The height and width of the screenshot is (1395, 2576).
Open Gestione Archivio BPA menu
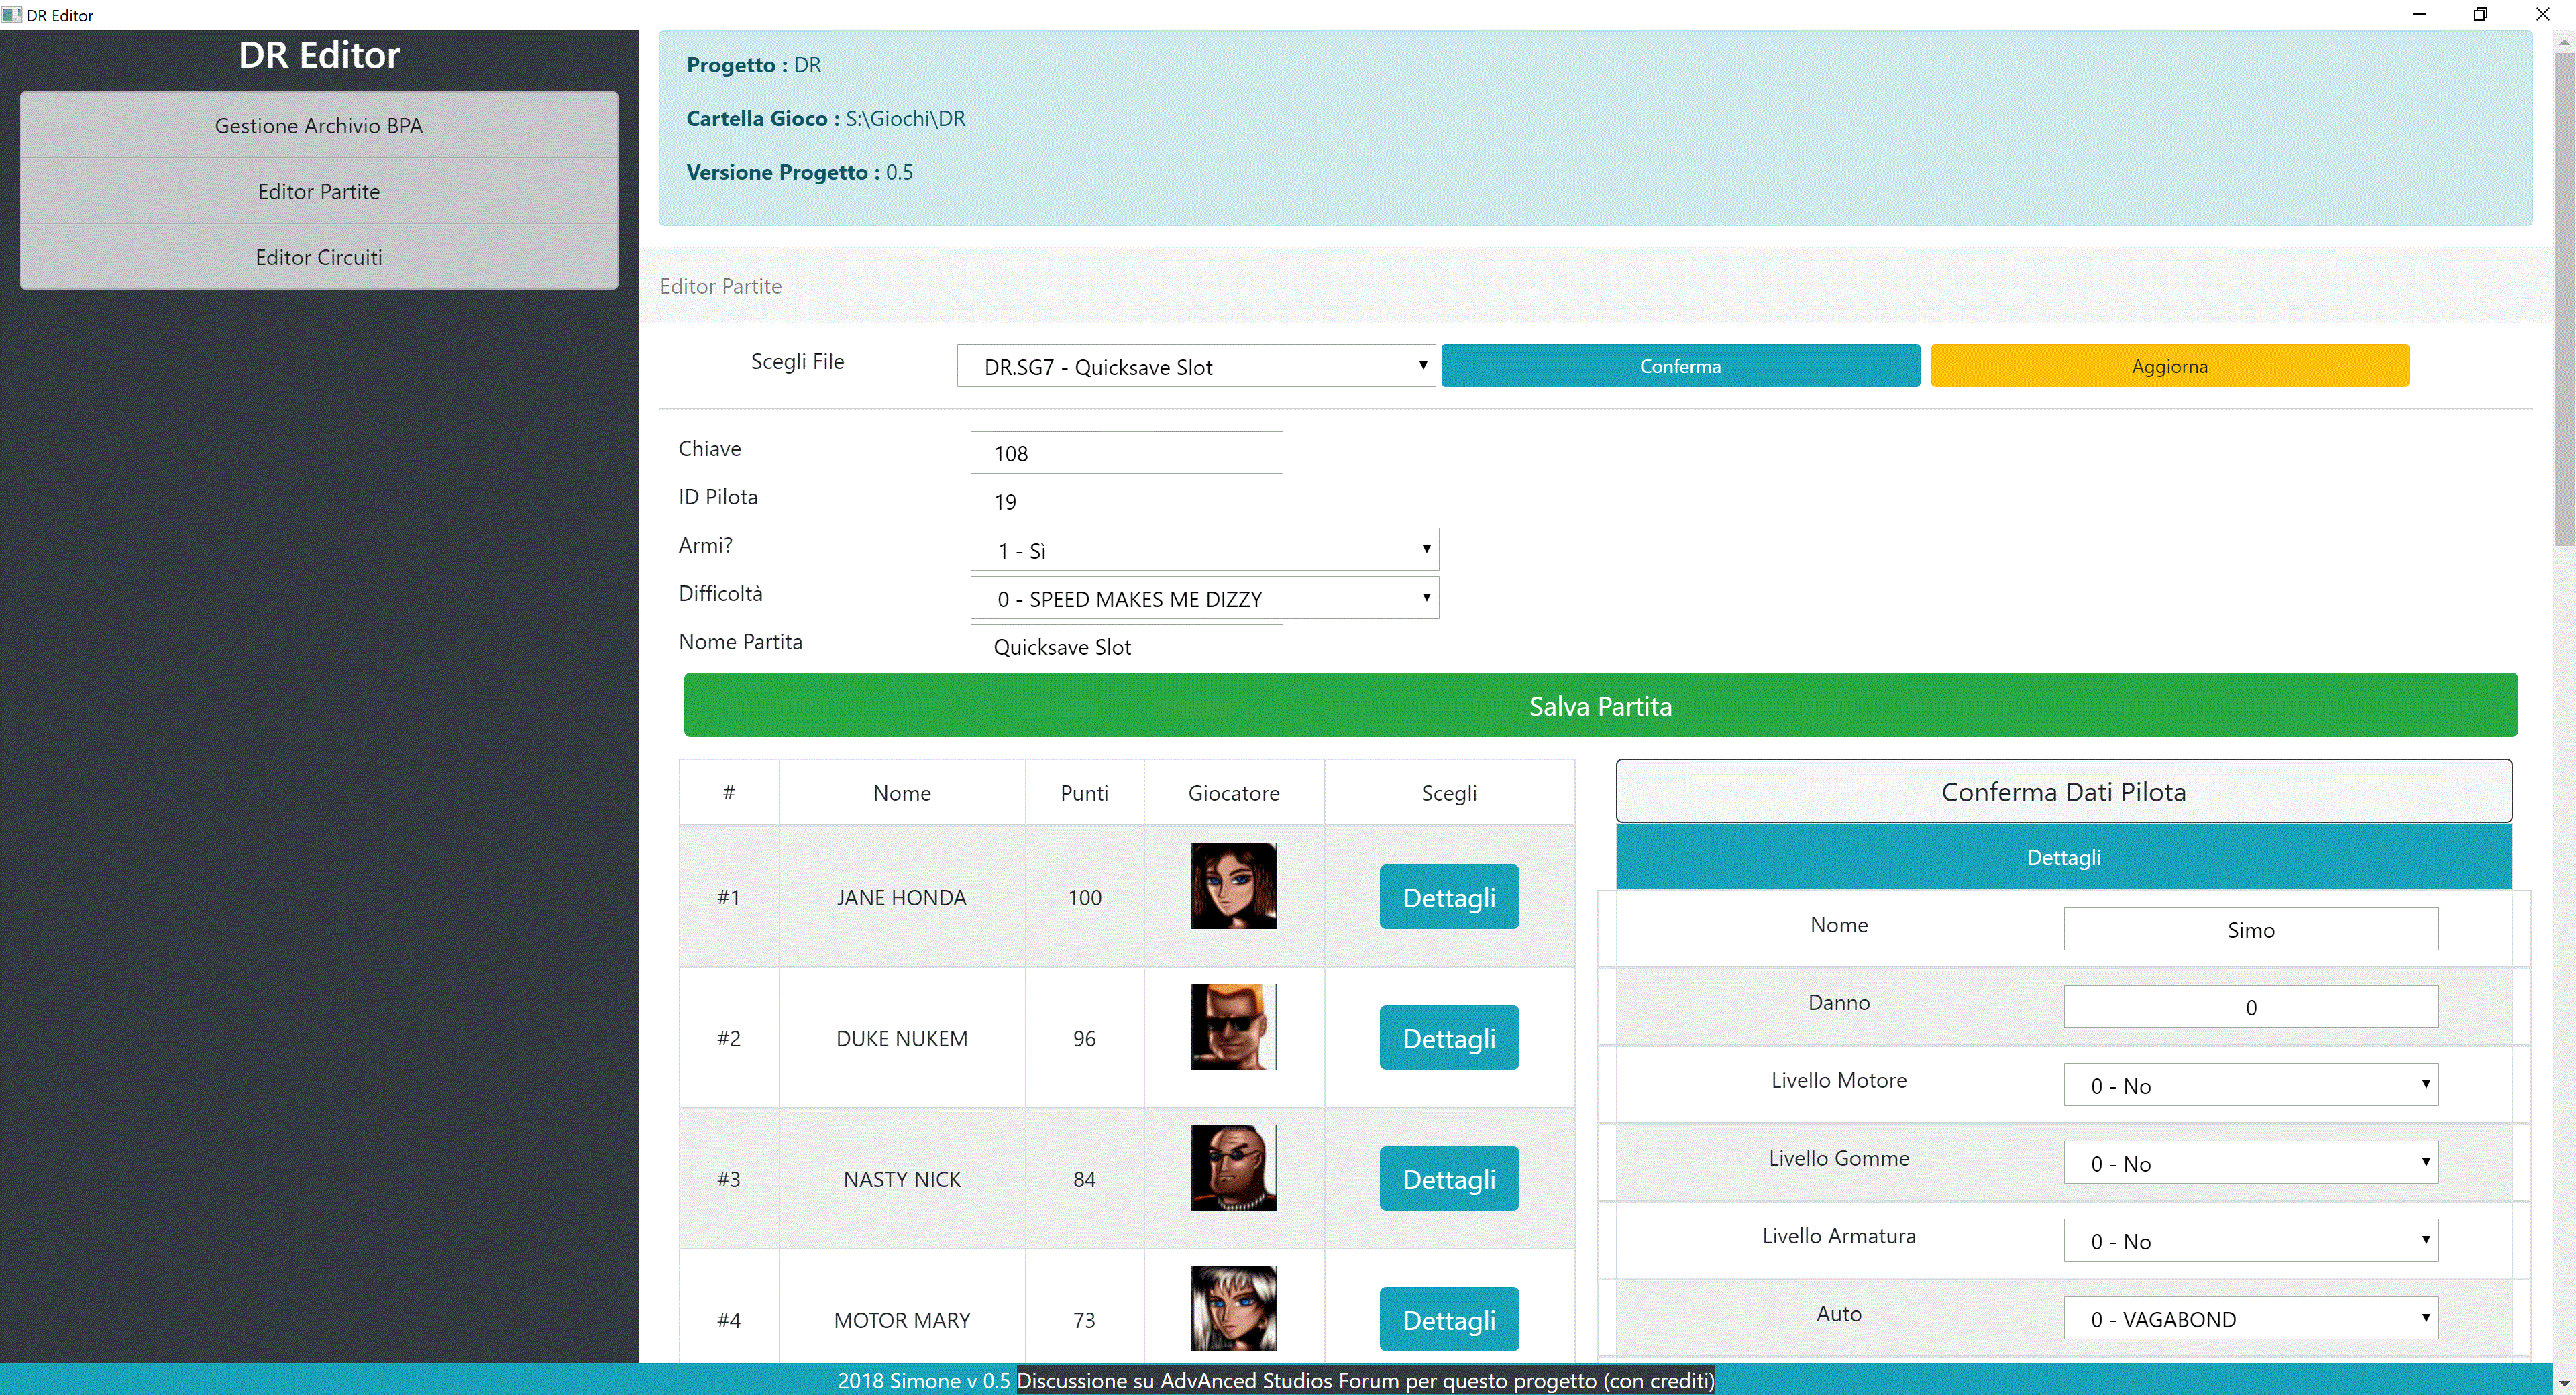tap(319, 126)
